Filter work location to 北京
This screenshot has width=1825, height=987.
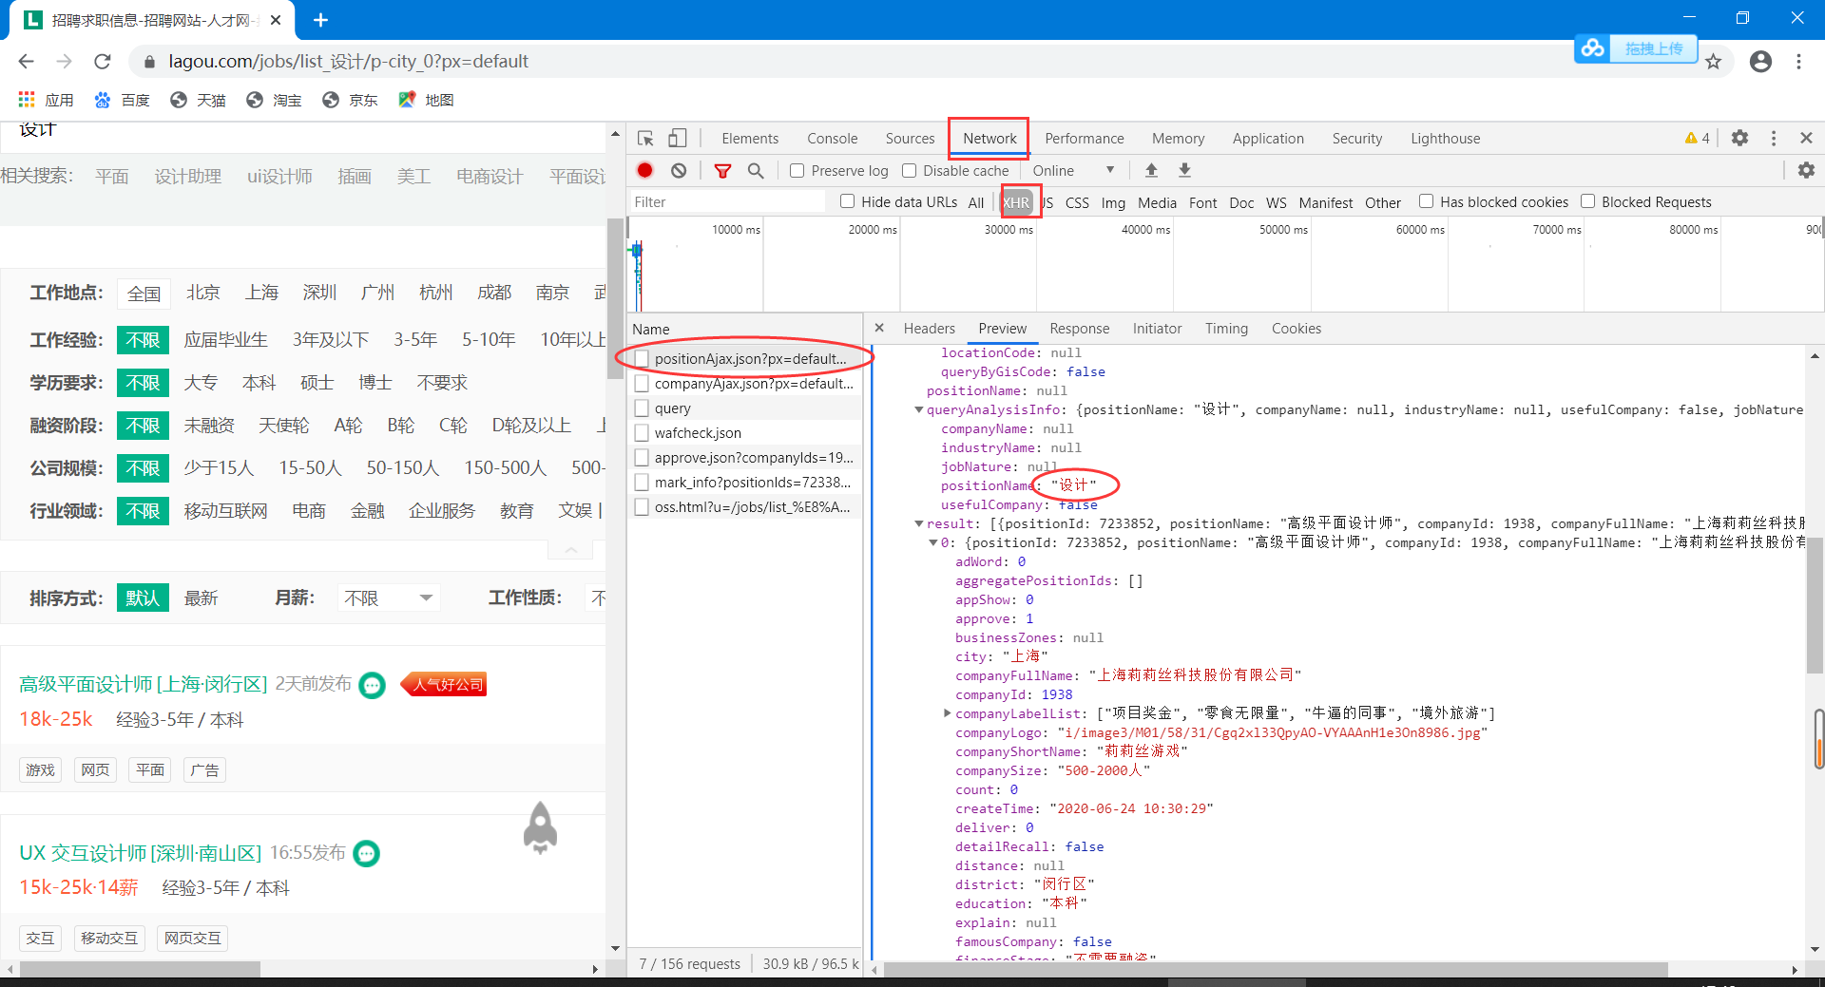coord(202,293)
